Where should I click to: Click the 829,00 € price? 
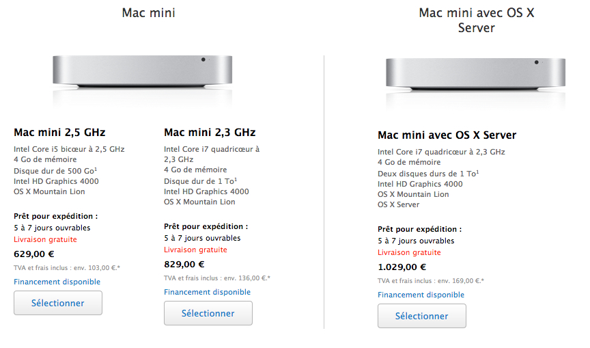click(184, 264)
